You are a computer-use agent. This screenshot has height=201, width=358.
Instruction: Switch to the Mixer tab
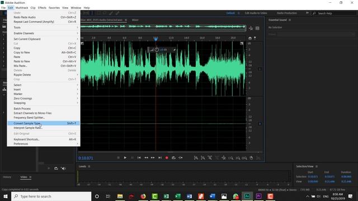[135, 20]
